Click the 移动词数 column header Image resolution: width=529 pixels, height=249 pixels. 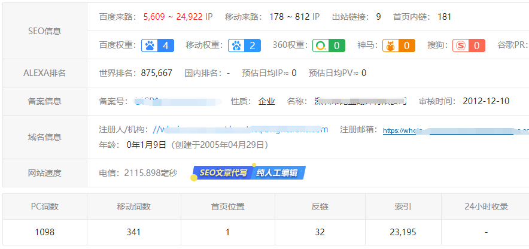[x=133, y=207]
